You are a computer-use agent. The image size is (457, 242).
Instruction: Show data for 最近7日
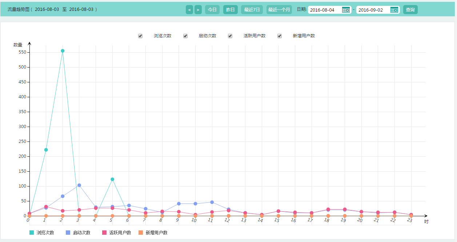pos(252,10)
